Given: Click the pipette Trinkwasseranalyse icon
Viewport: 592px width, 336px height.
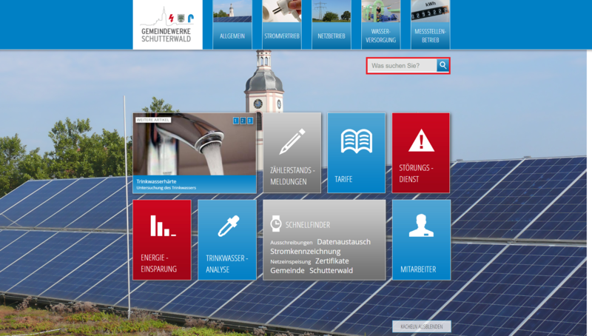Looking at the screenshot, I should 229,226.
